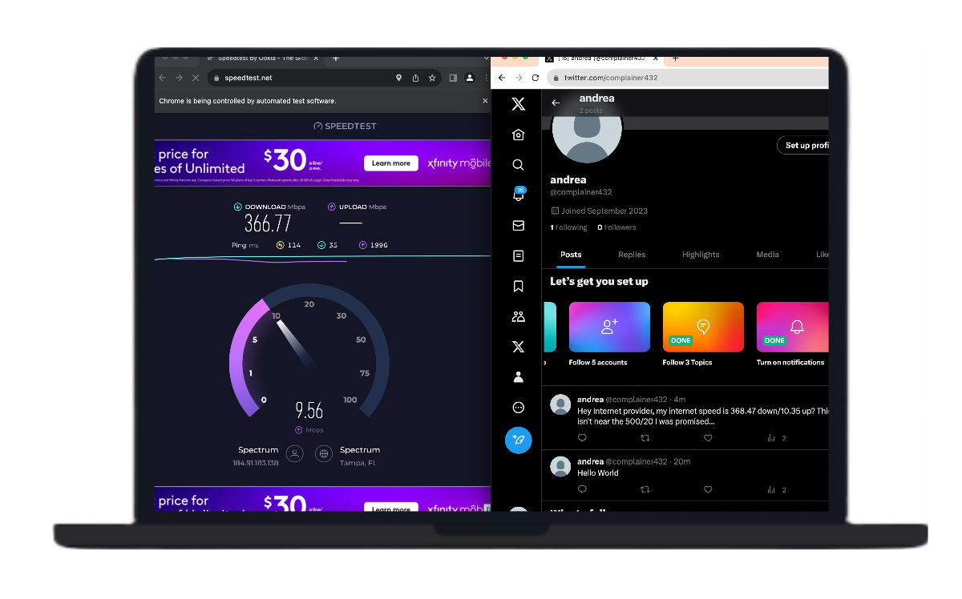Open the Follow 5 accounts card

coord(609,334)
